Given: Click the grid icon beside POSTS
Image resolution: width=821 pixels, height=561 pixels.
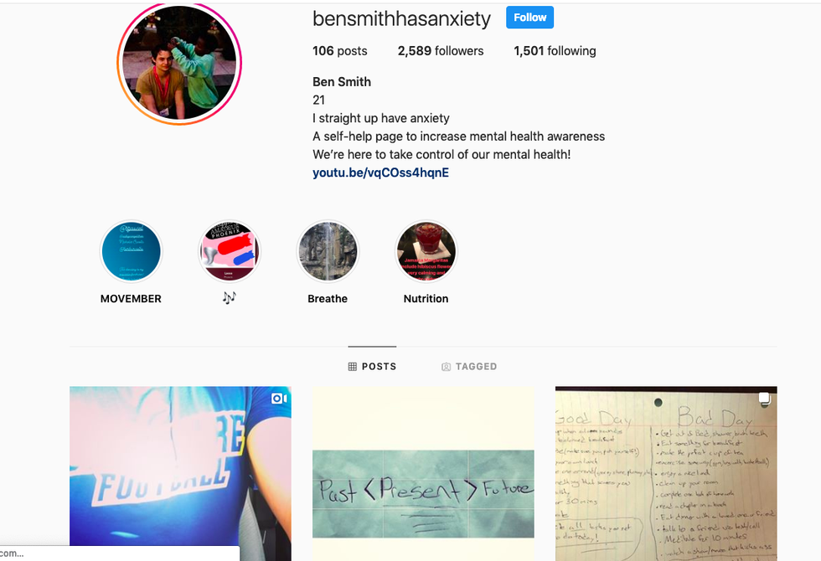Looking at the screenshot, I should point(353,367).
